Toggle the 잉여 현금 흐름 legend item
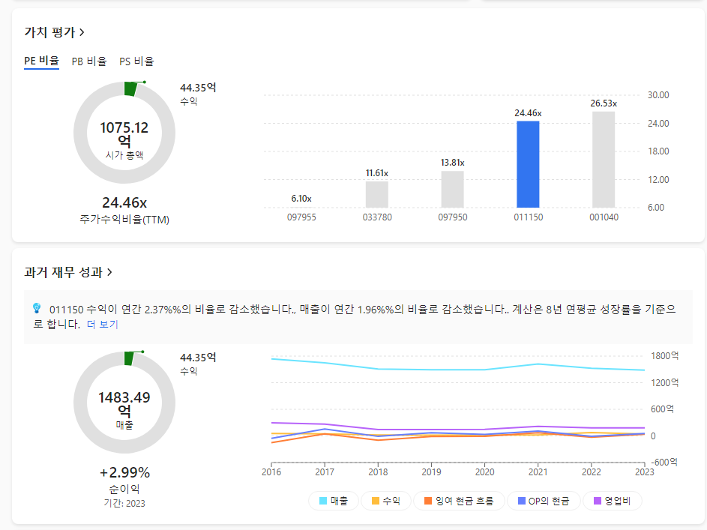 (459, 501)
